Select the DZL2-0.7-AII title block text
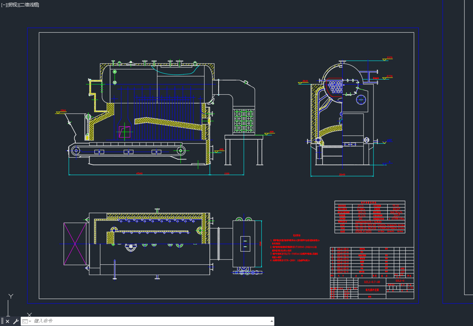 (x=372, y=282)
